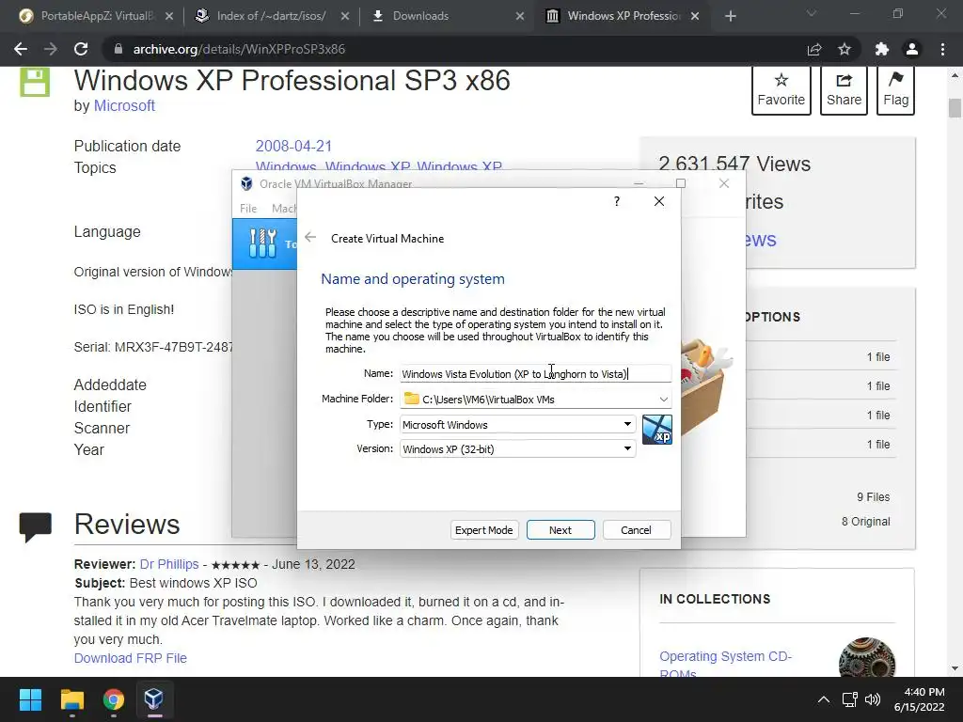The height and width of the screenshot is (722, 963).
Task: Click the Tools icon in VirtualBox Manager
Action: [x=263, y=243]
